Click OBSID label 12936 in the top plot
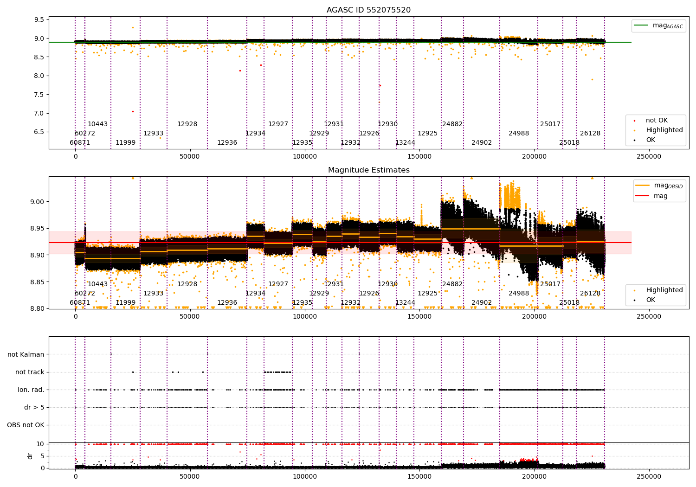This screenshot has width=696, height=487. 227,143
